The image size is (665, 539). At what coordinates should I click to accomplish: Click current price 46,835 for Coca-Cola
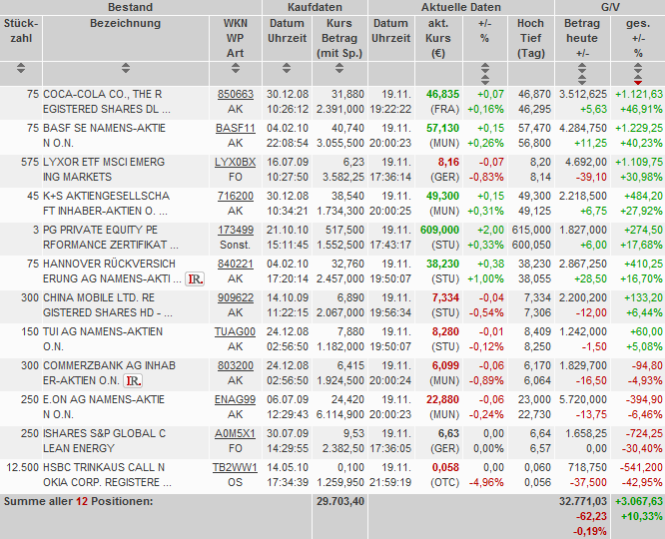(x=442, y=94)
